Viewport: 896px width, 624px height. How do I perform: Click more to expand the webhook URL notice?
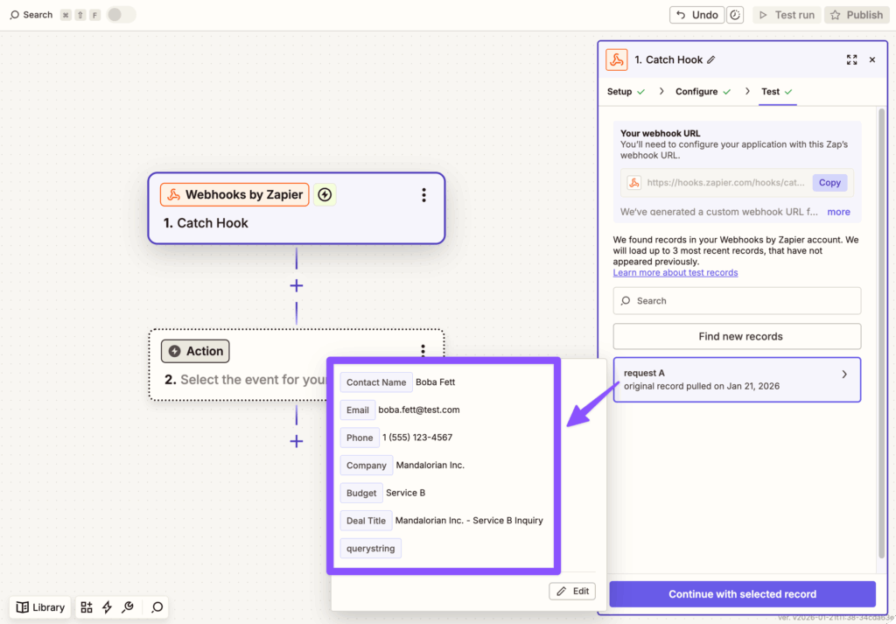tap(838, 211)
